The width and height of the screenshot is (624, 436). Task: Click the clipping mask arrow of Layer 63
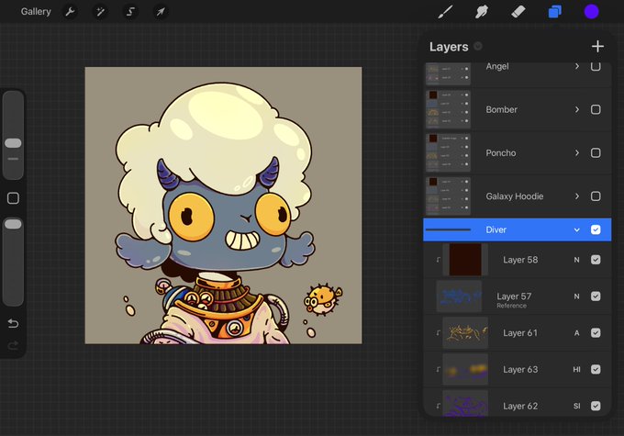438,370
